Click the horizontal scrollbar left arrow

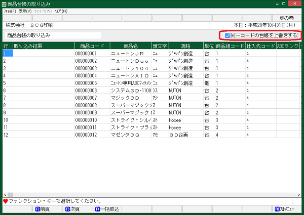[5, 194]
